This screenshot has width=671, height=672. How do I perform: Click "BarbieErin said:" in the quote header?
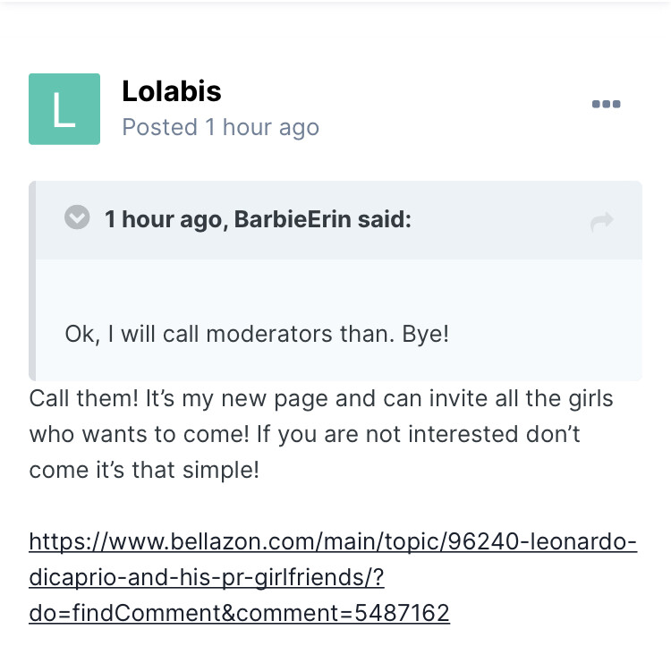(323, 219)
